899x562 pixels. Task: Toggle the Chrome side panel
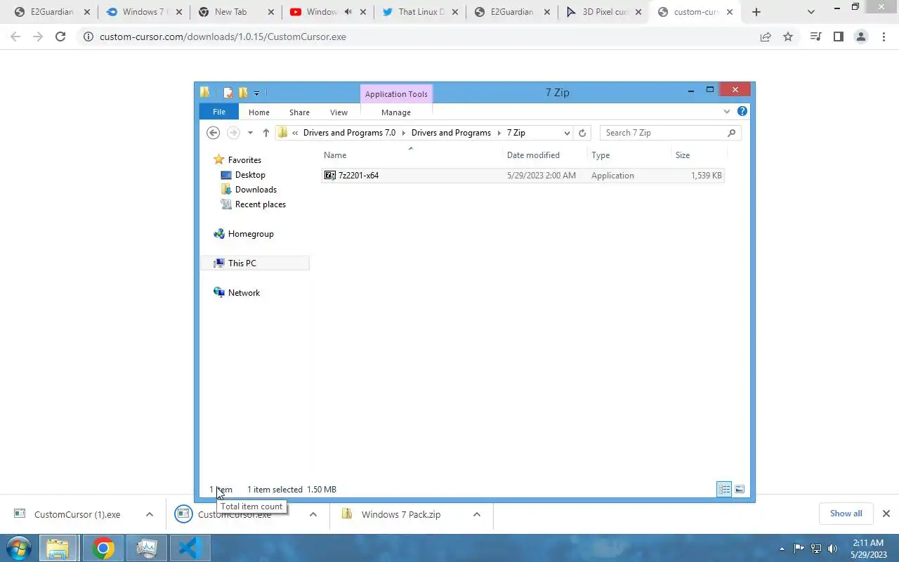[x=838, y=37]
